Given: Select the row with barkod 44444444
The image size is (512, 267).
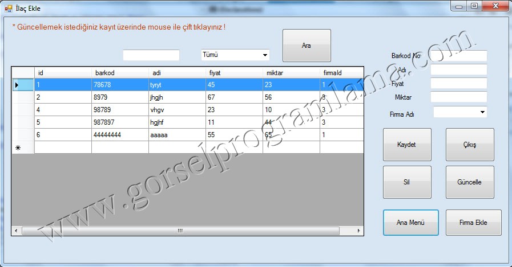Looking at the screenshot, I should point(120,135).
